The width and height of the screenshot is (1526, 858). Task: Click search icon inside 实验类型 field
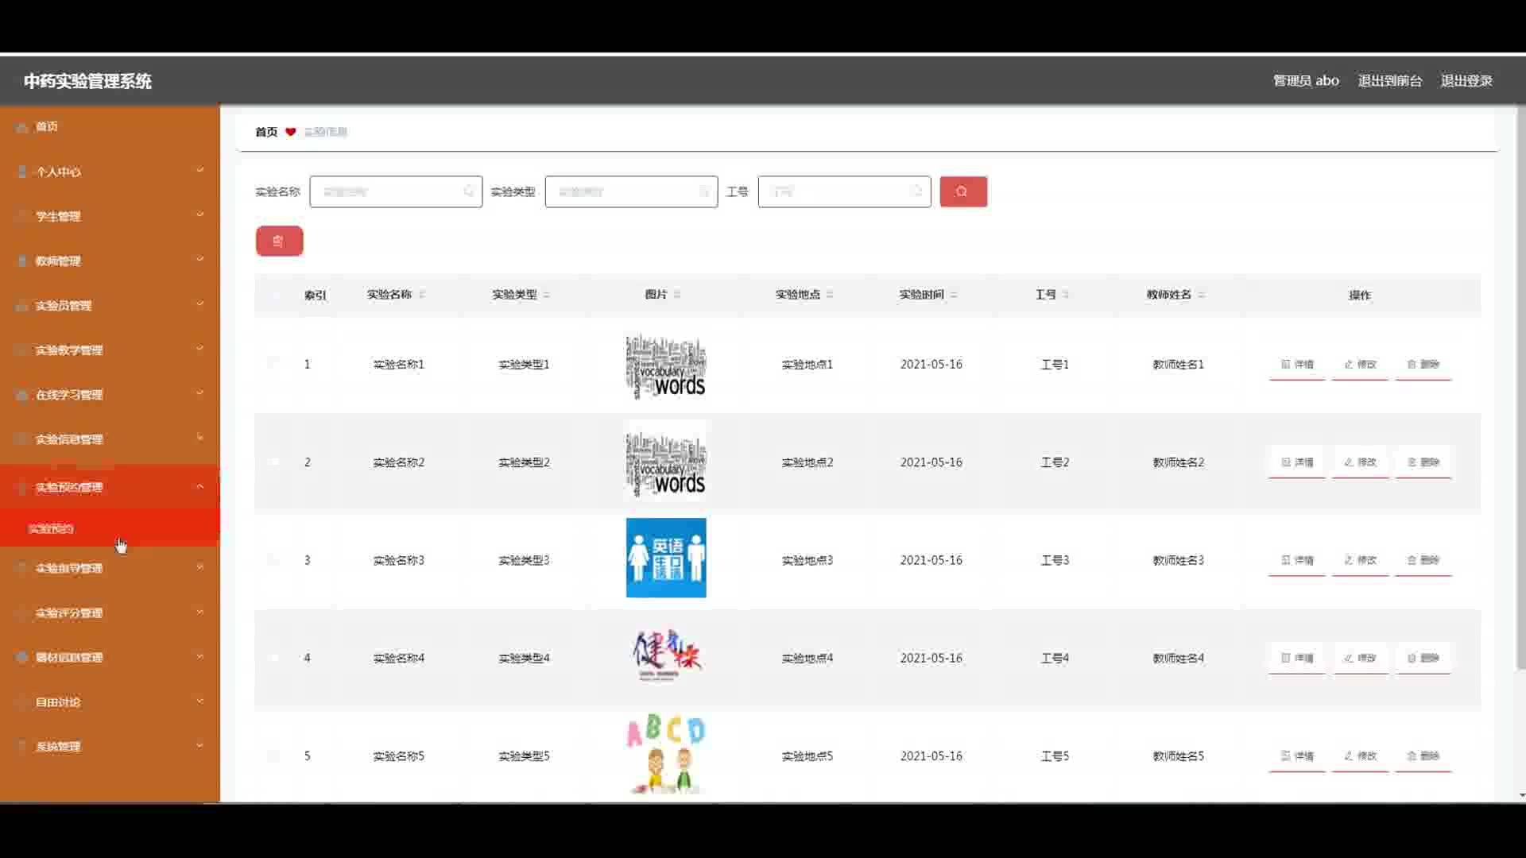[x=704, y=191]
